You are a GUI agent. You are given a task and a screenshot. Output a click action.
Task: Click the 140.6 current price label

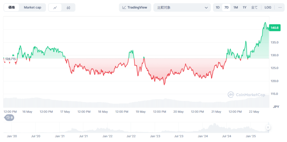coord(274,28)
